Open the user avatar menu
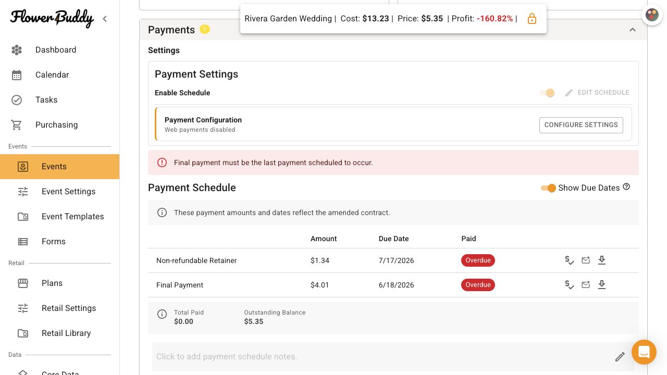Screen dimensions: 667x375 [x=652, y=15]
